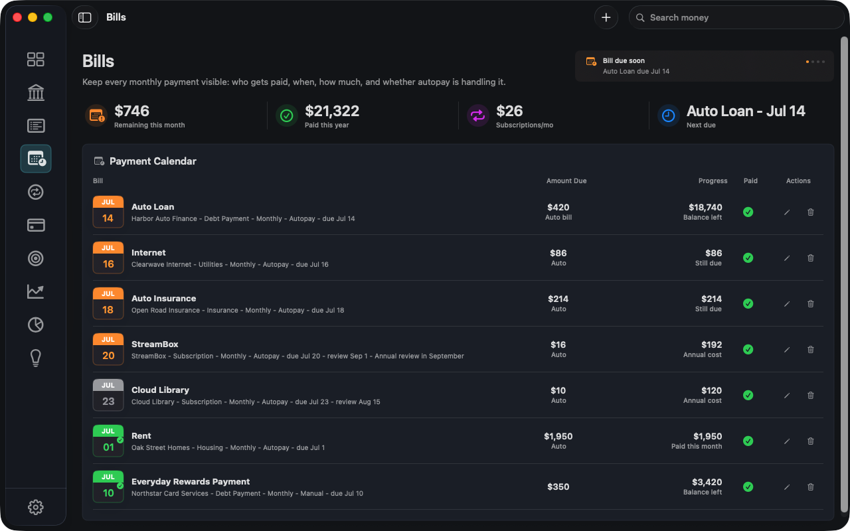
Task: Click the Jul 01 paid date badge
Action: coord(108,441)
